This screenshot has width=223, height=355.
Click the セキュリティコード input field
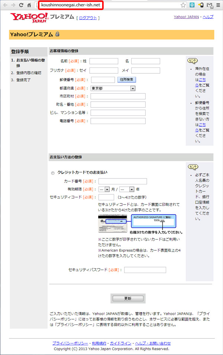tap(106, 197)
